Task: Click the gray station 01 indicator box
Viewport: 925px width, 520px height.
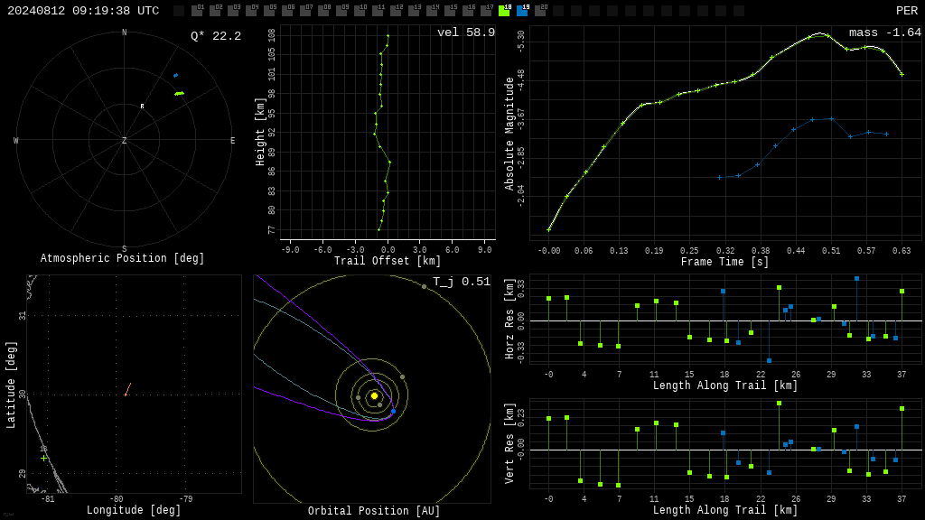Action: 197,10
